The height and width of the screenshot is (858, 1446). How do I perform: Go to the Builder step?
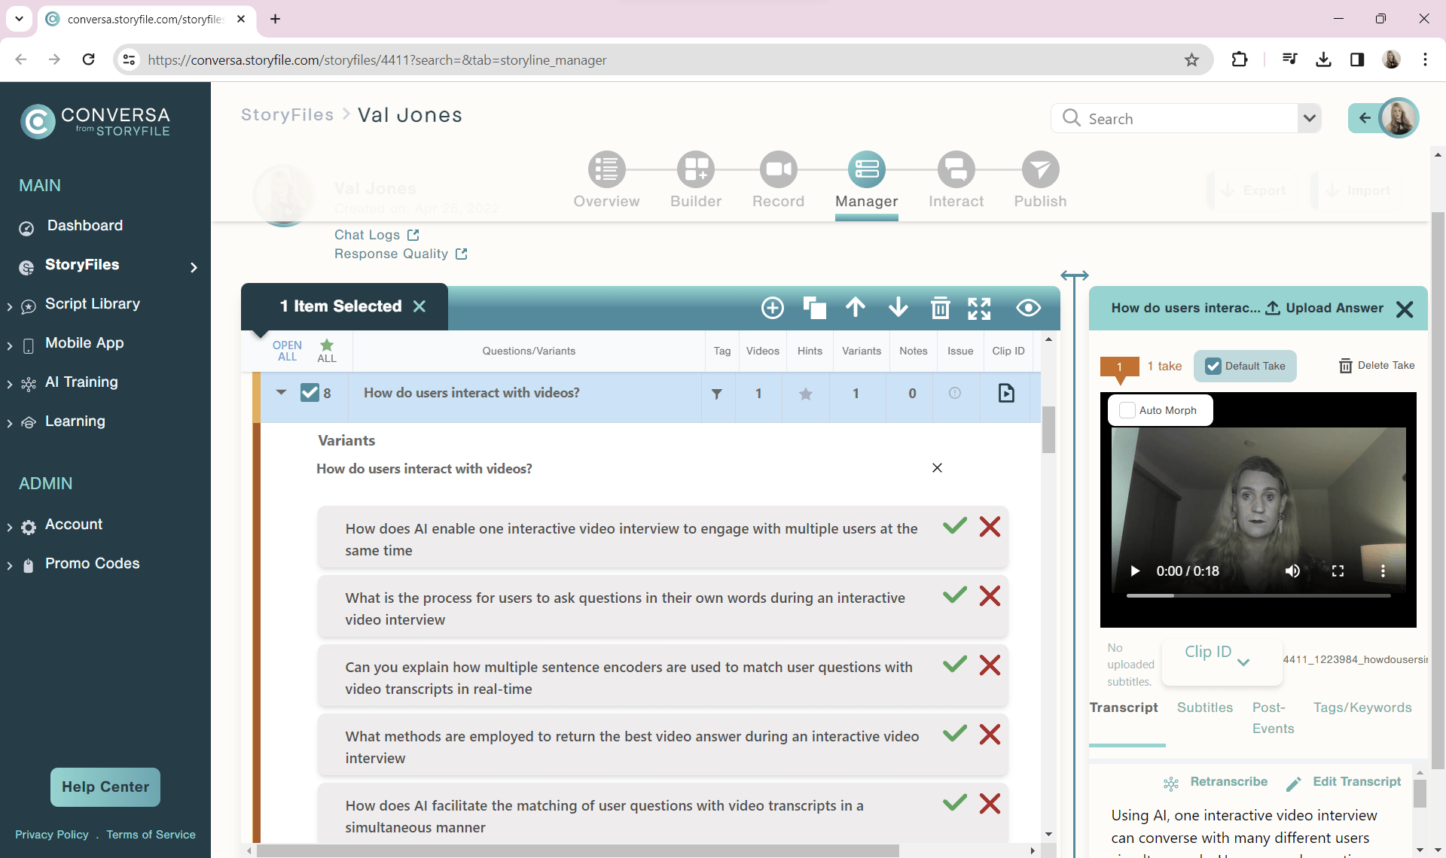(x=696, y=179)
